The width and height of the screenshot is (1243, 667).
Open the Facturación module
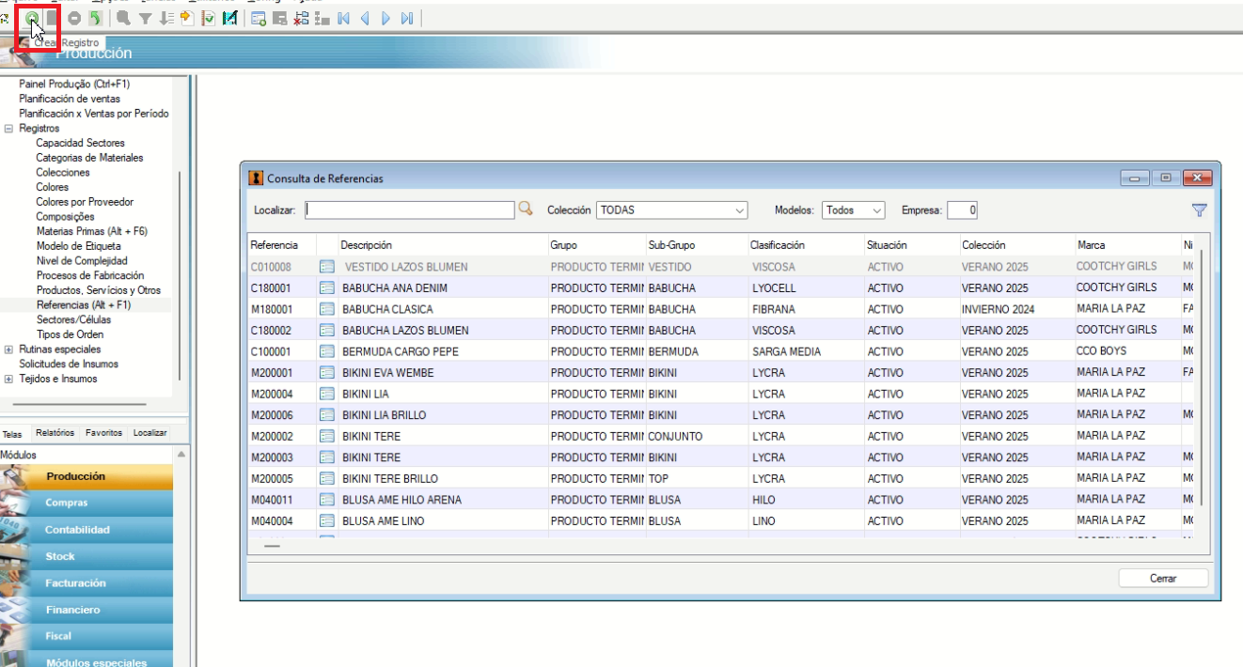click(x=87, y=583)
